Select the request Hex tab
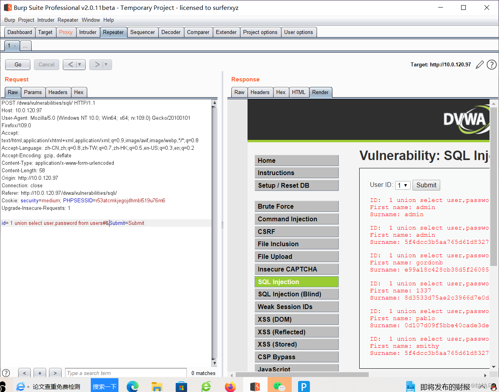 [79, 92]
